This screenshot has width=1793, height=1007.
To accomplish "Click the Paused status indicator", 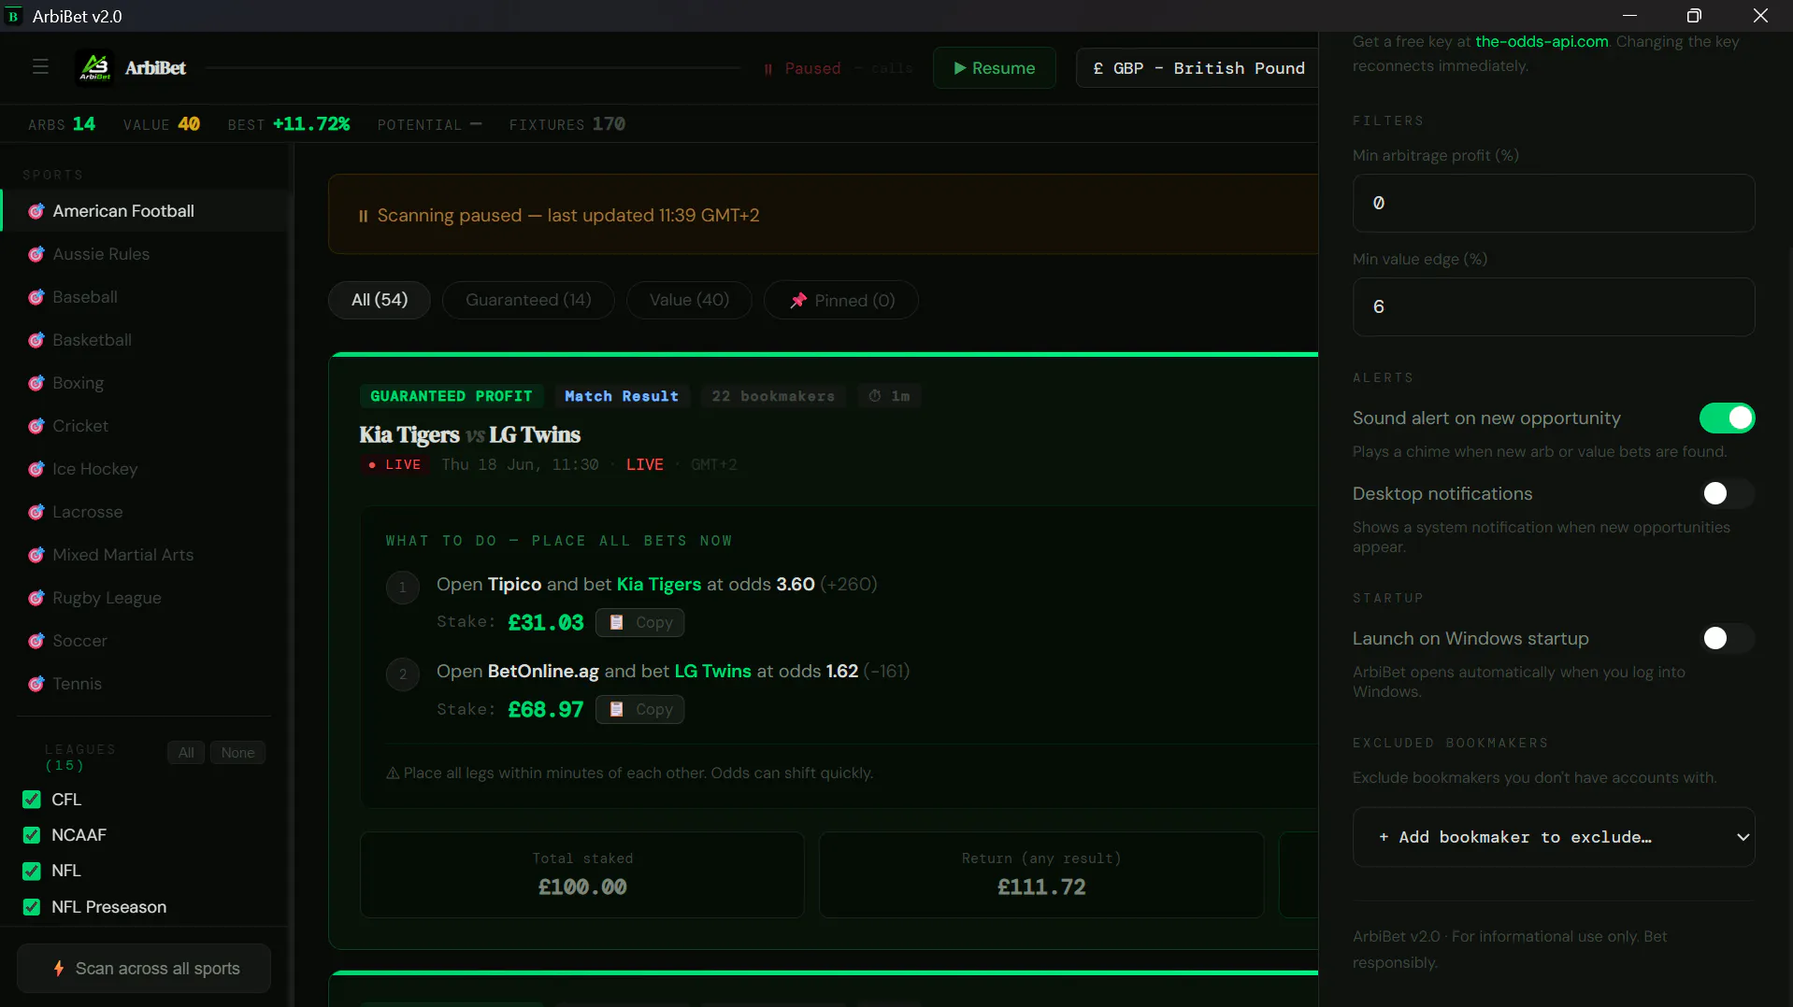I will coord(802,68).
